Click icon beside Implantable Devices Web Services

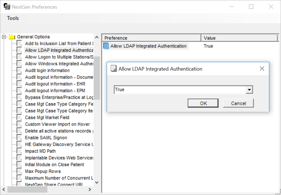pos(19,158)
